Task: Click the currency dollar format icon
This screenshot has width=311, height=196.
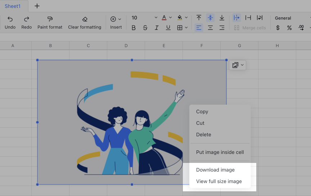Action: (x=278, y=28)
